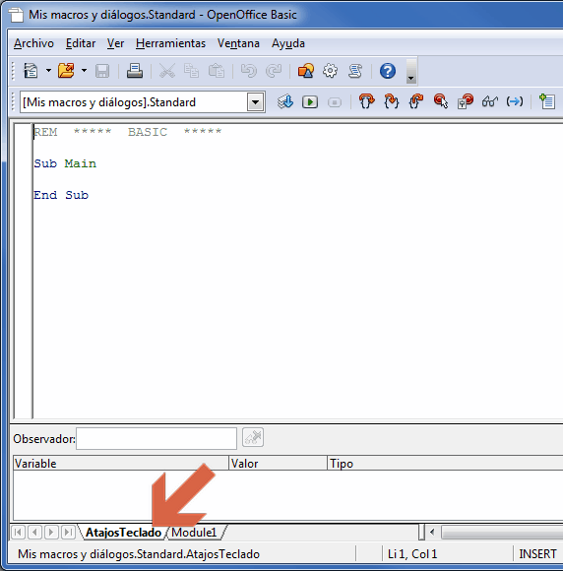
Task: Click the first-tab navigation arrow
Action: click(18, 533)
